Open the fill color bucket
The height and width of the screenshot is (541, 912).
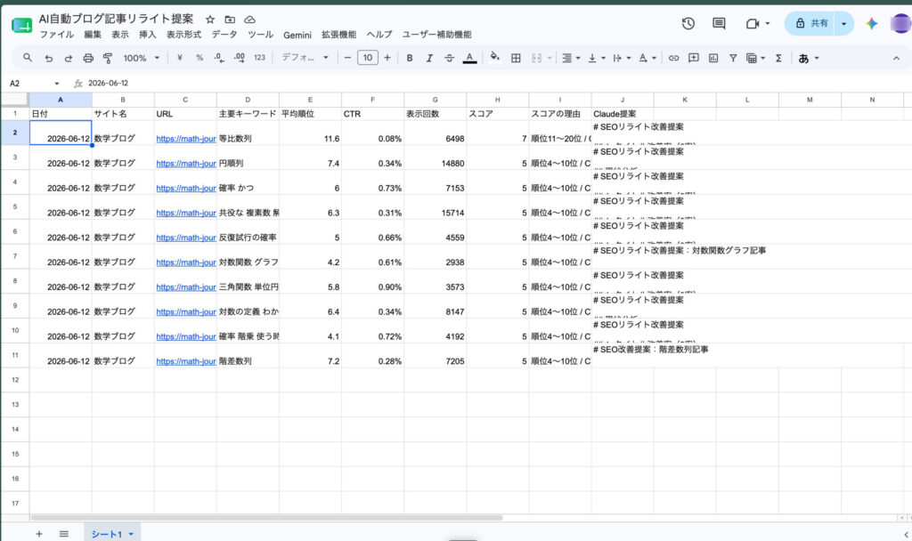[495, 57]
